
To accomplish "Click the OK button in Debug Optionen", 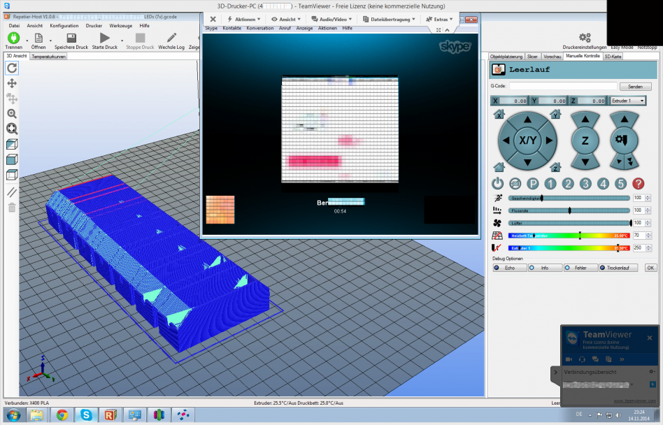I will [x=650, y=268].
